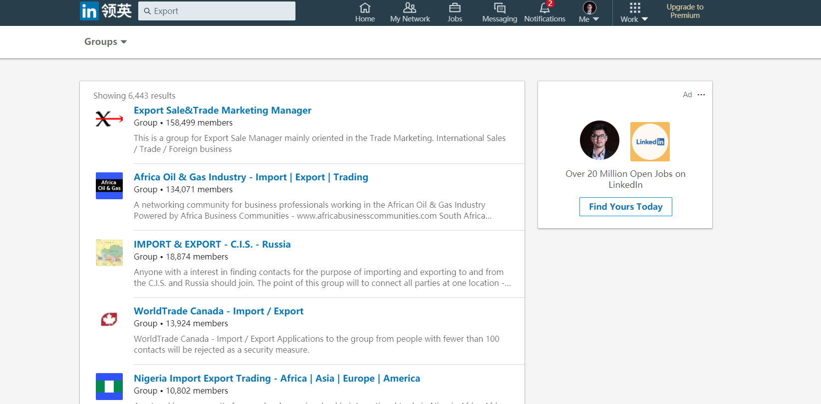This screenshot has width=821, height=404.
Task: Click the 158,499 members text
Action: [199, 123]
